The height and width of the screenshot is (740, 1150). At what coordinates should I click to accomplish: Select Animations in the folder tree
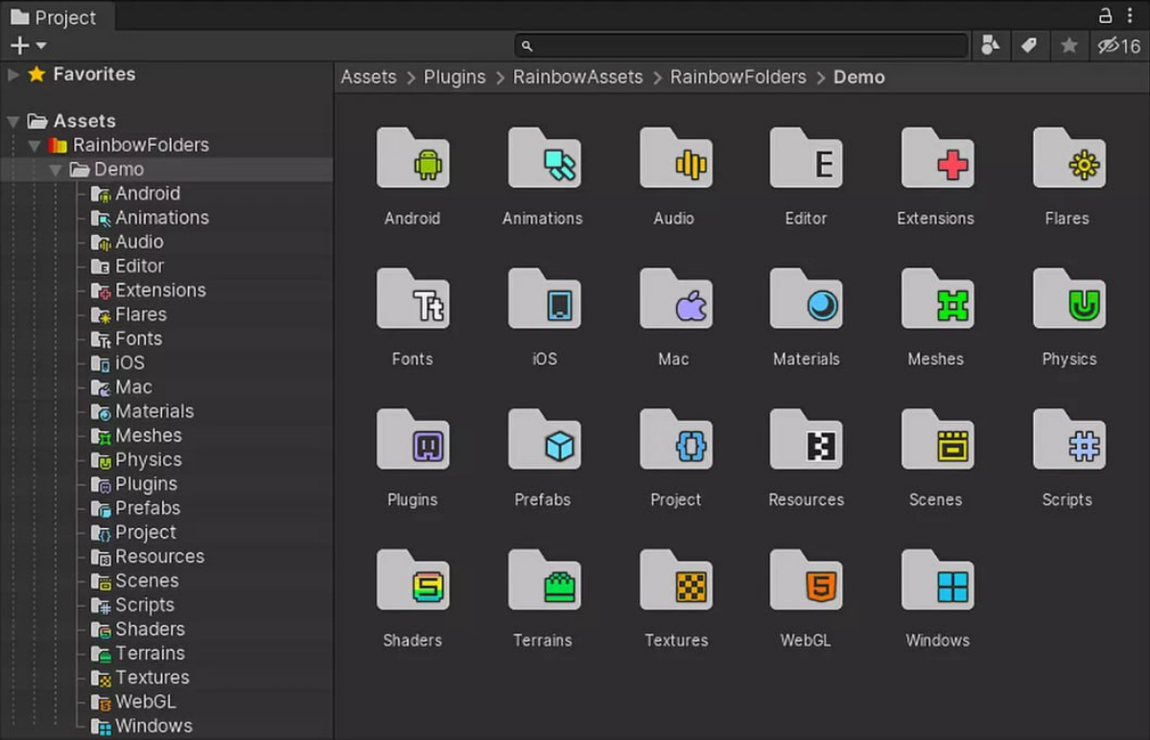pos(162,218)
